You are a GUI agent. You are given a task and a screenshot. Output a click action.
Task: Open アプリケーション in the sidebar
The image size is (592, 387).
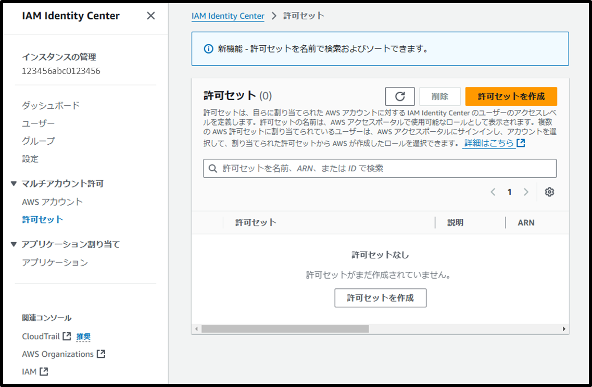tap(55, 263)
